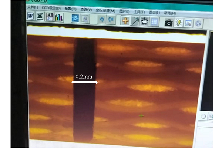Viewport: 222px width, 148px height.
Task: Open the 文件(F) menu
Action: click(x=33, y=7)
